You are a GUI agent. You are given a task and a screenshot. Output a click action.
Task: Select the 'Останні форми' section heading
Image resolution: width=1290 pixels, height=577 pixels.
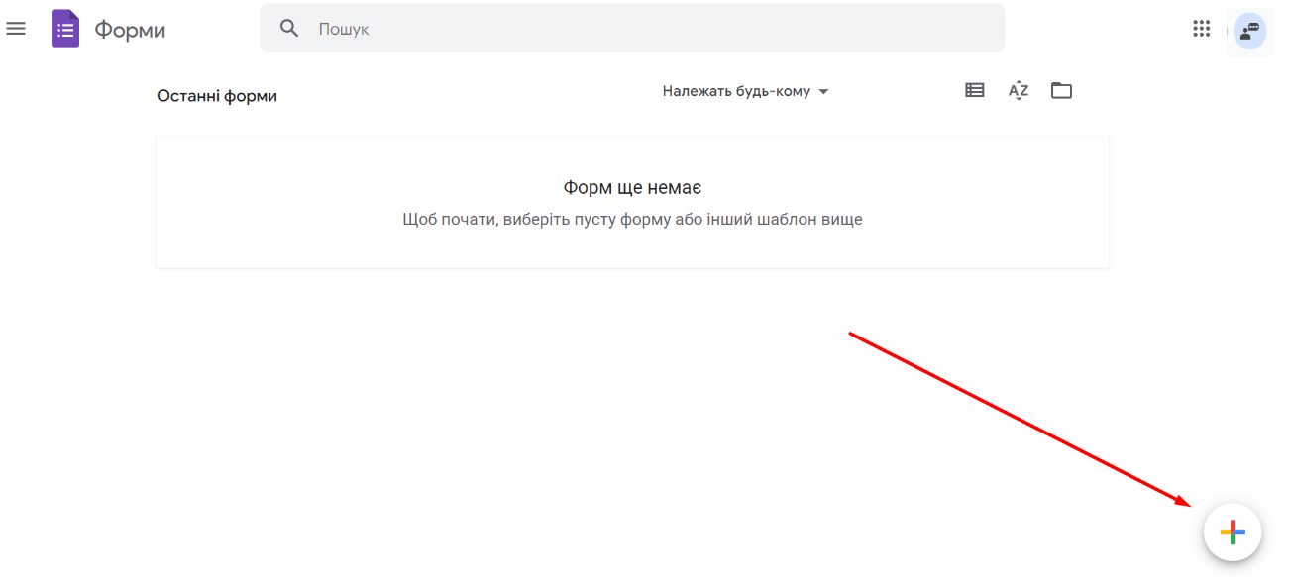click(x=217, y=96)
